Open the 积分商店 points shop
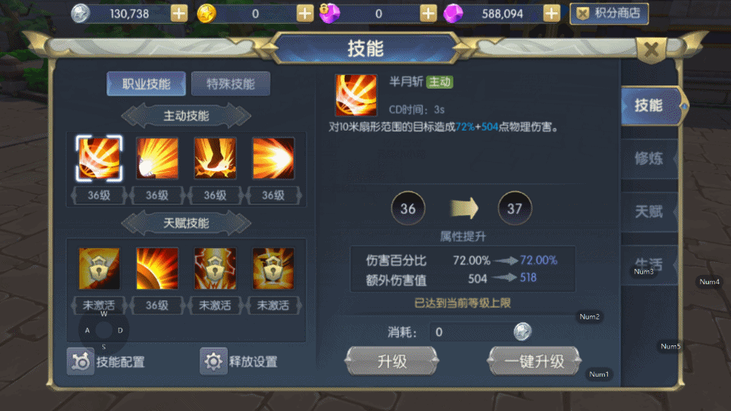The image size is (731, 411). (x=609, y=14)
